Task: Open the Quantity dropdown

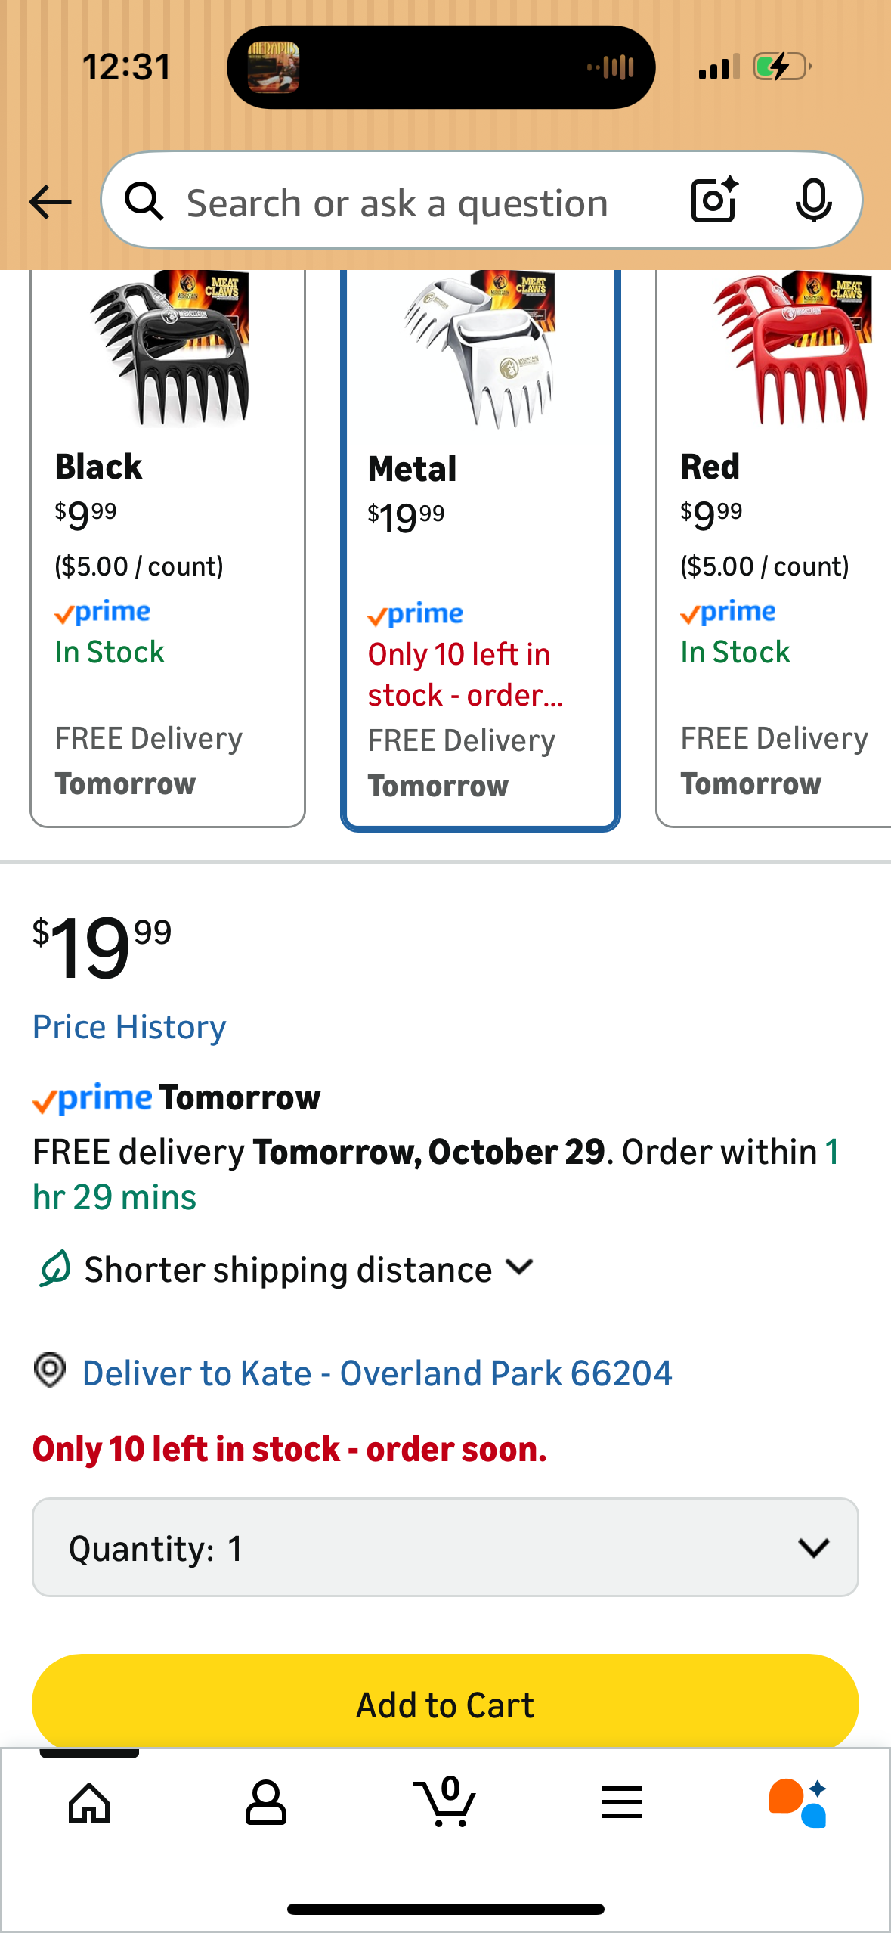Action: pos(445,1547)
